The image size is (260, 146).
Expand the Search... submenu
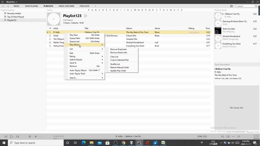[x=85, y=78]
